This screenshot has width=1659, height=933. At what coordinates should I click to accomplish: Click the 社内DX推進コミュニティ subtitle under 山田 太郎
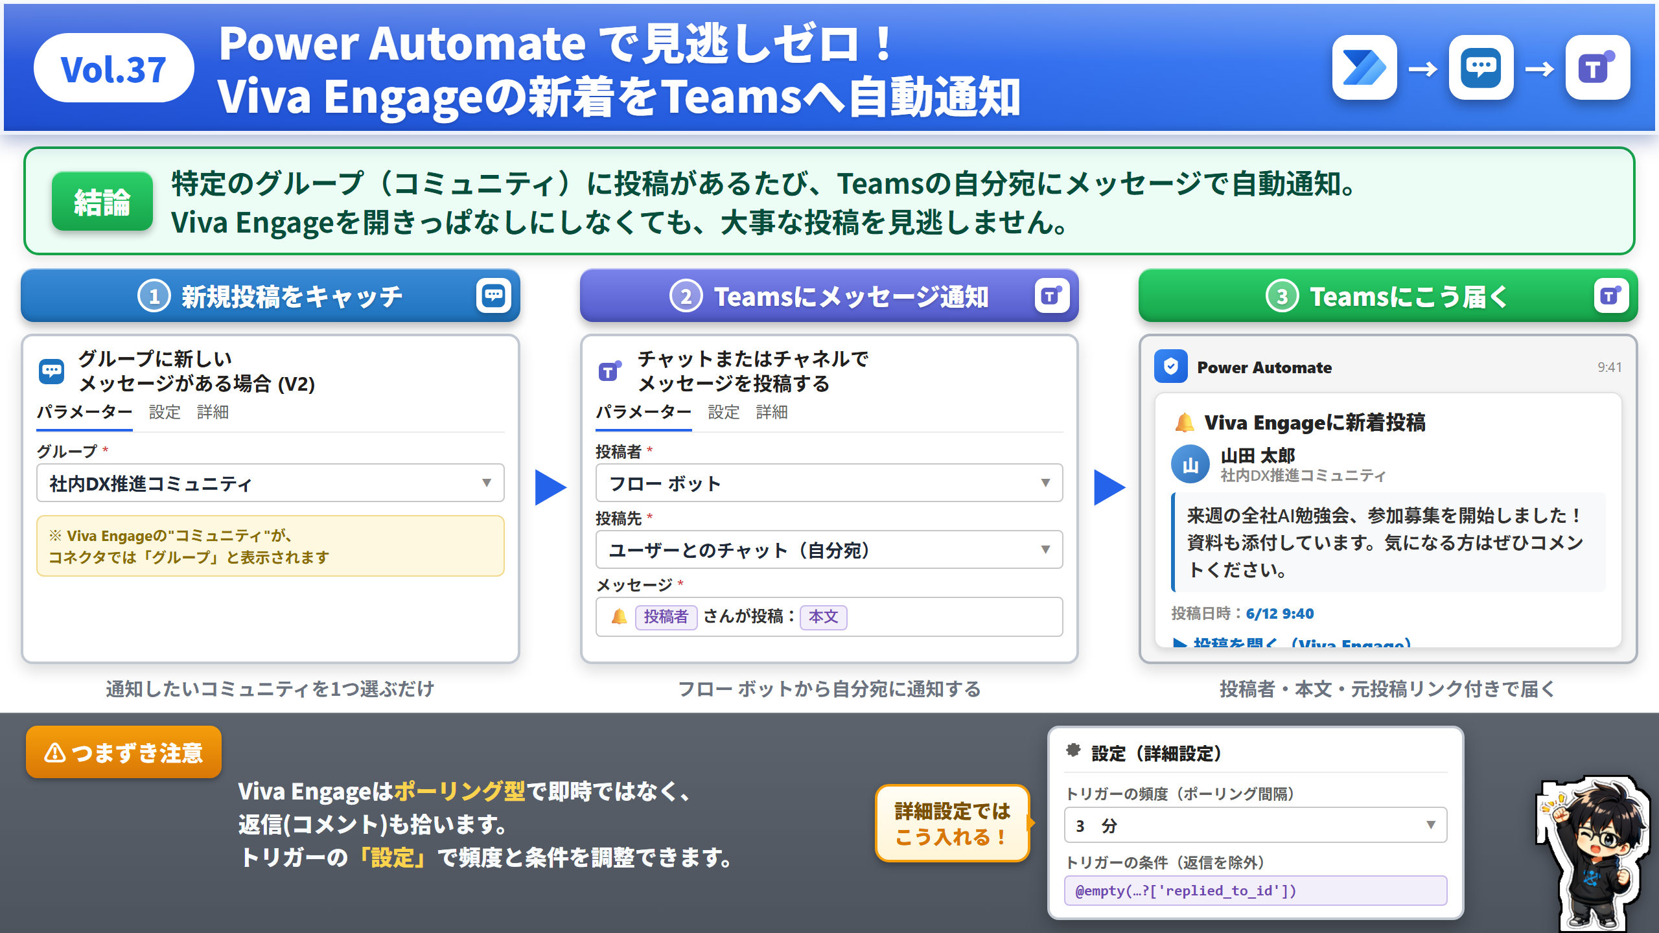(1303, 476)
